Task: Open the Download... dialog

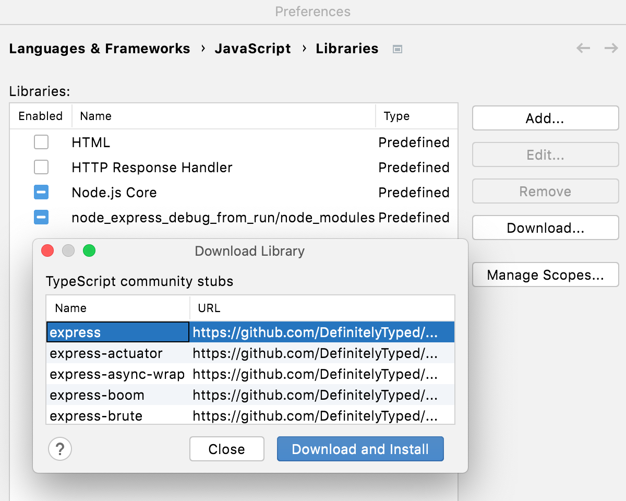Action: [x=545, y=228]
